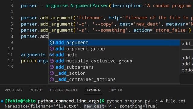
Task: Click 'description' keyword on line 3
Action: (x=127, y=6)
